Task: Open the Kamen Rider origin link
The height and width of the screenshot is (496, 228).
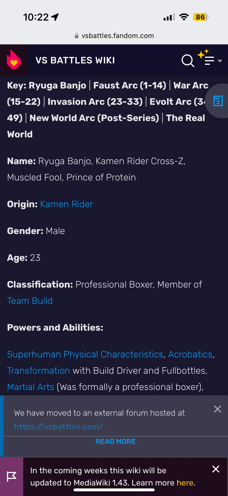Action: pos(66,204)
